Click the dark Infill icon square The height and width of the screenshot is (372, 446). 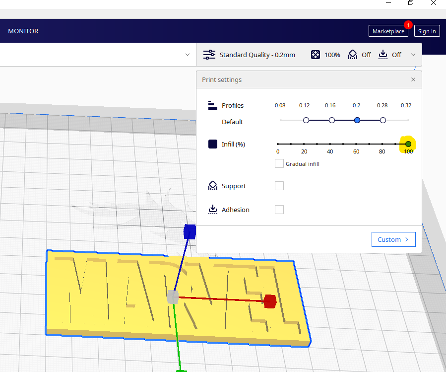point(212,144)
